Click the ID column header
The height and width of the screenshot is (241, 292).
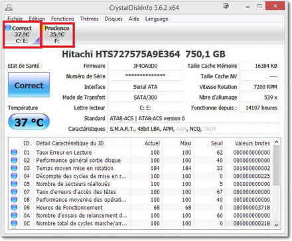point(27,143)
